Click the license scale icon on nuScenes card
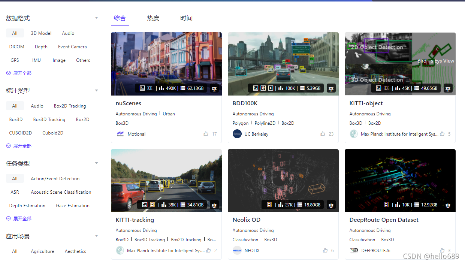Viewport: 465px width, 263px height. tap(214, 89)
